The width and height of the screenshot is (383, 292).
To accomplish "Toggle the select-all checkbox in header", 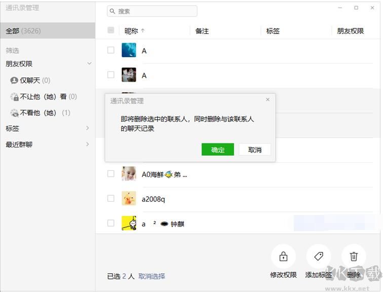I will point(111,30).
